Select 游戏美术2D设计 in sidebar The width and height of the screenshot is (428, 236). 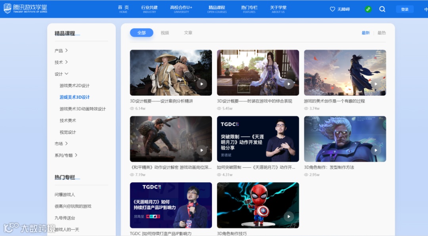[x=75, y=85]
